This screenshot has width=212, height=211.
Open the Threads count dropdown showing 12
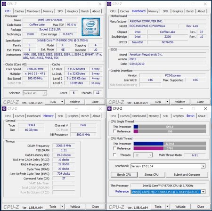[150, 155]
